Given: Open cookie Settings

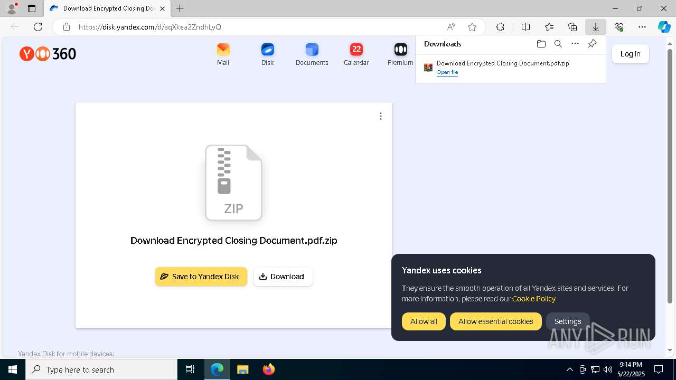Looking at the screenshot, I should click(x=568, y=321).
